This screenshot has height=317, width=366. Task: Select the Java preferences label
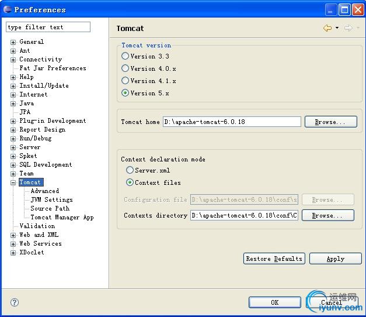(27, 103)
